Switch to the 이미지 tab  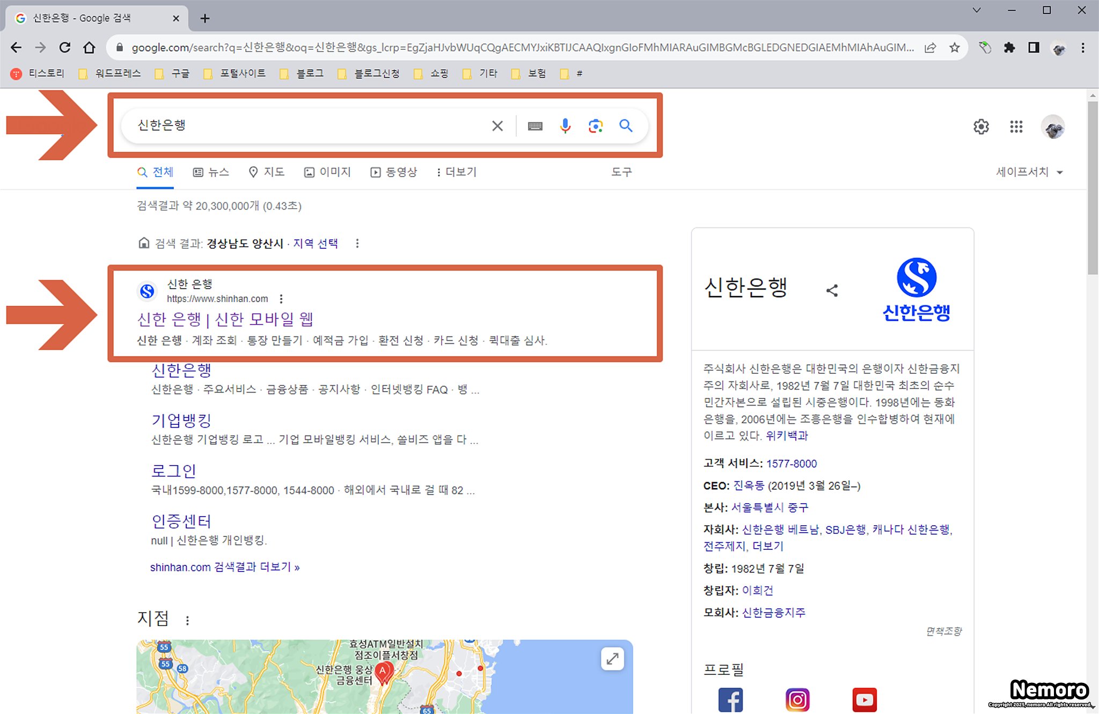327,172
